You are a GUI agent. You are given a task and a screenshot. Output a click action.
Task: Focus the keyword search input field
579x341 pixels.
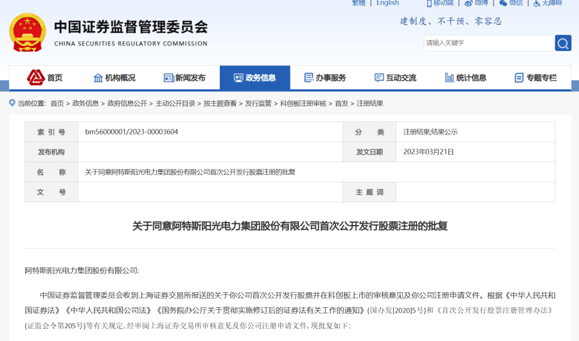[x=488, y=43]
